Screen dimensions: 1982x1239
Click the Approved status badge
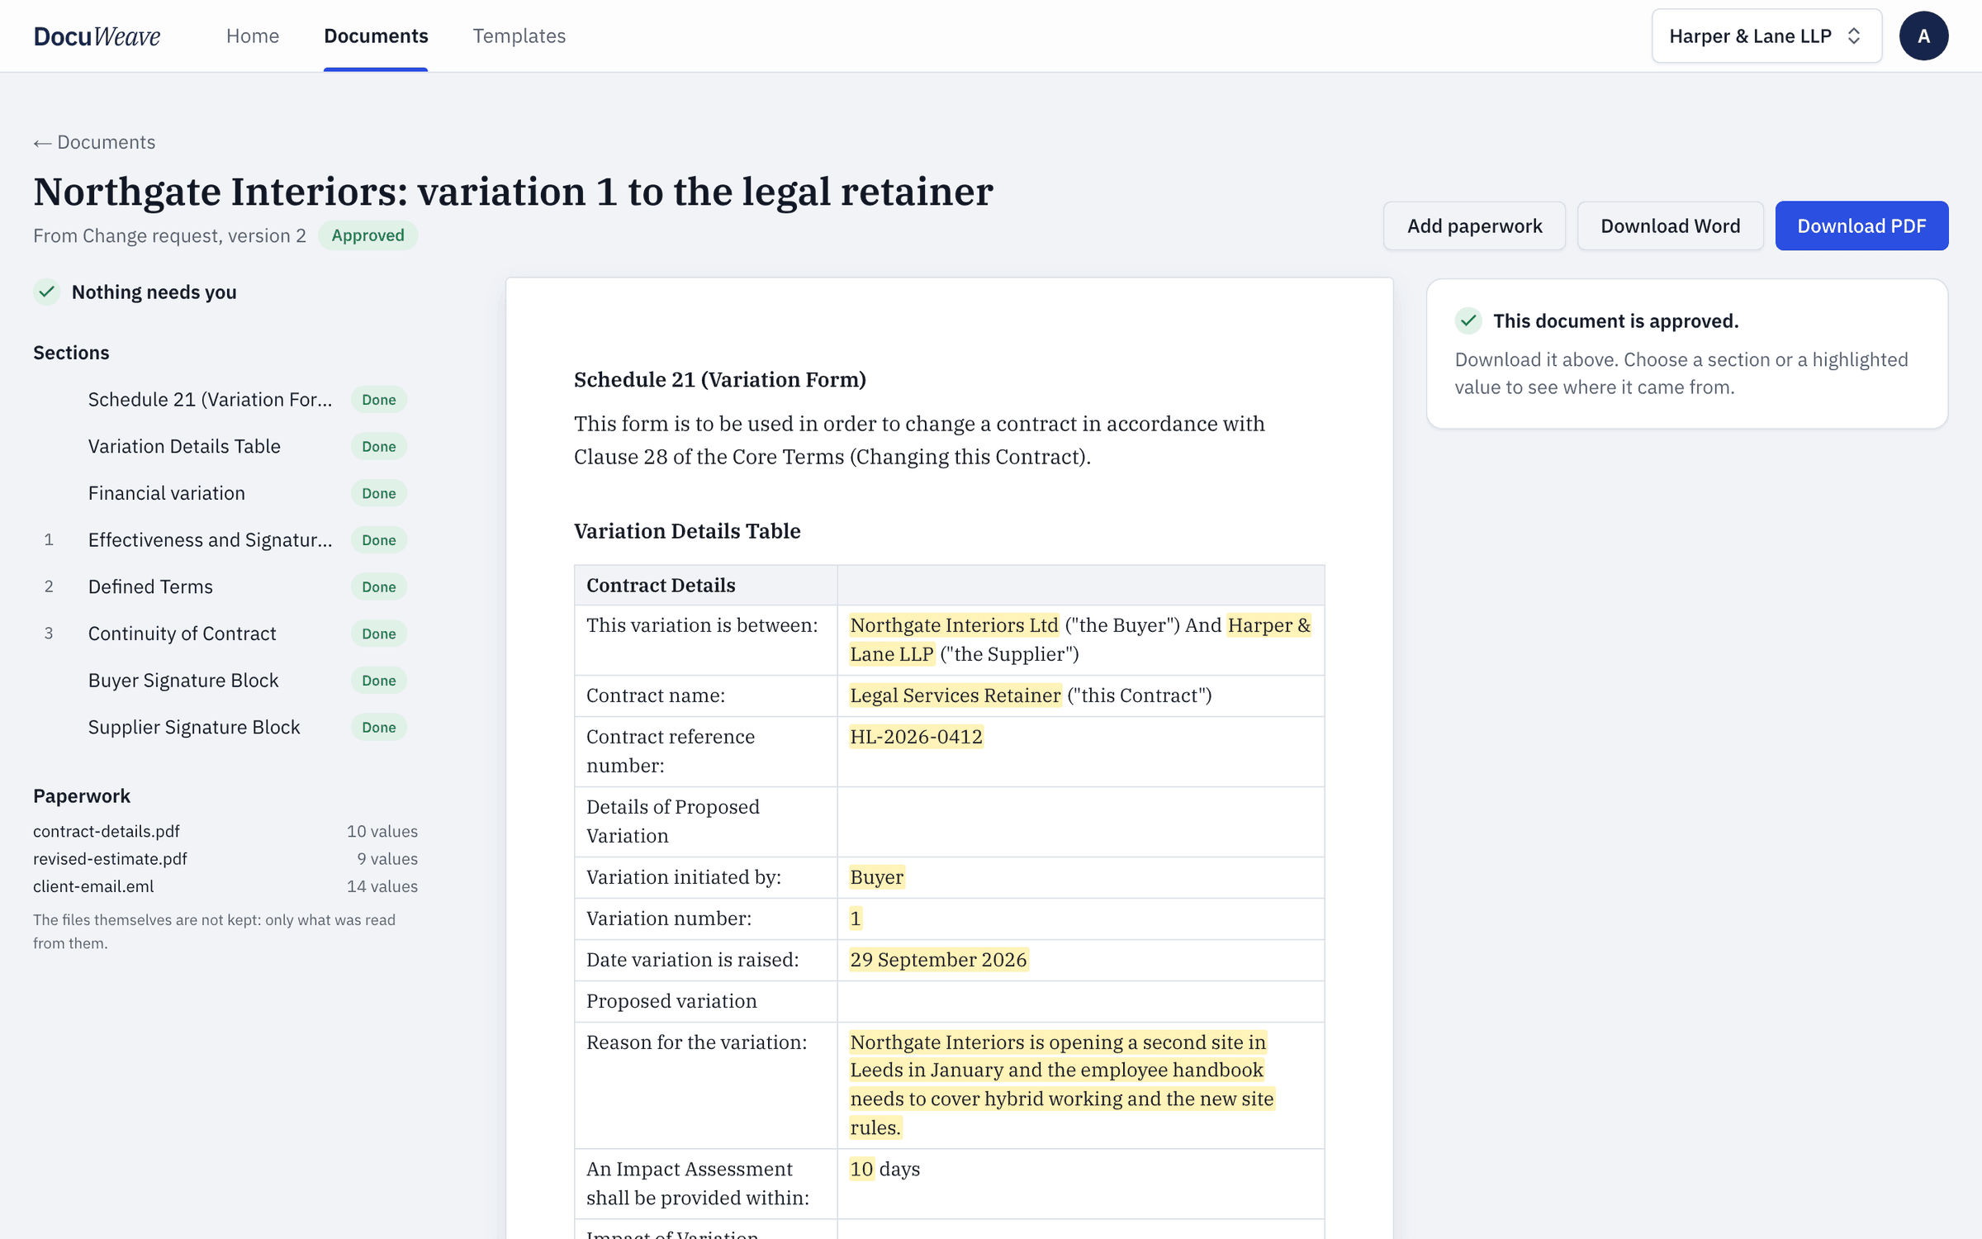point(367,235)
